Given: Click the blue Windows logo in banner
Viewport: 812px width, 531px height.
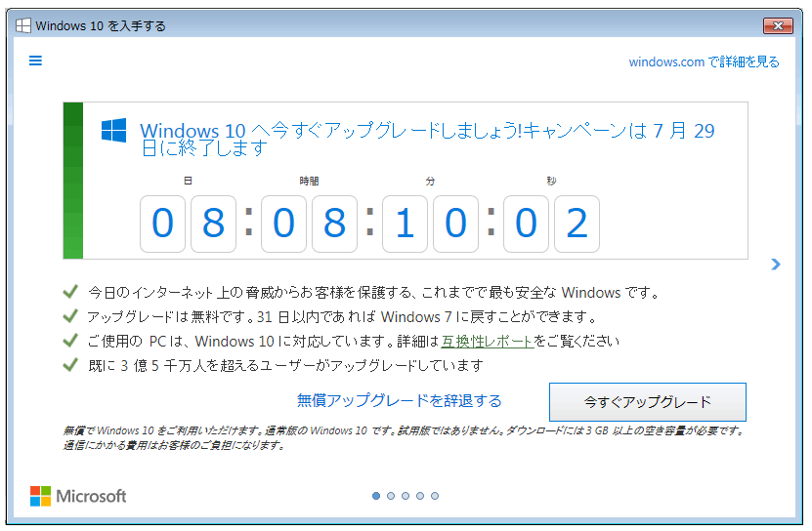Looking at the screenshot, I should click(114, 130).
